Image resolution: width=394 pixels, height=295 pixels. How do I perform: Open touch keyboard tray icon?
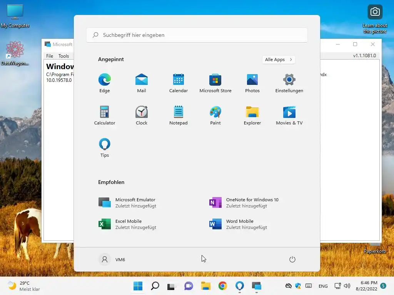pyautogui.click(x=309, y=286)
